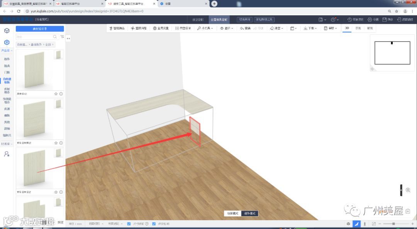
Task: Open the help question-mark dropdown
Action: (335, 20)
